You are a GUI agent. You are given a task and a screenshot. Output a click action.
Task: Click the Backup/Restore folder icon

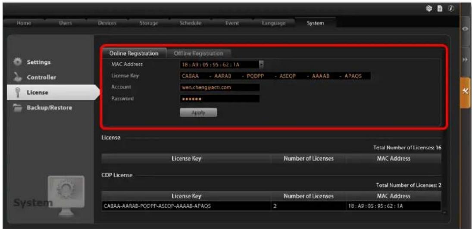pyautogui.click(x=18, y=108)
